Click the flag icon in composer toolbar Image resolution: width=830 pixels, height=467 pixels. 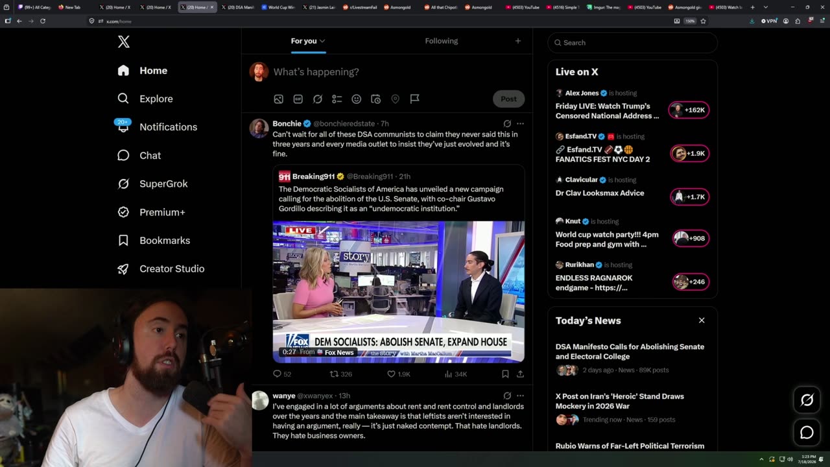tap(414, 99)
